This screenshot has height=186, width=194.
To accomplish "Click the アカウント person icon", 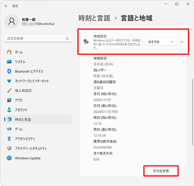I will pos(9,110).
